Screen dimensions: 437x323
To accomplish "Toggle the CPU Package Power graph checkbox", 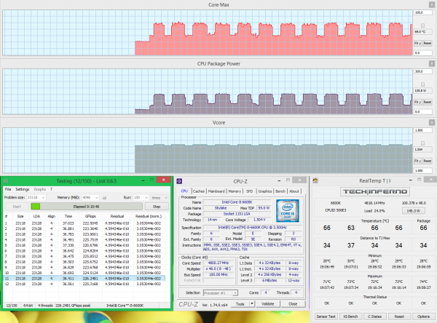I will [422, 84].
